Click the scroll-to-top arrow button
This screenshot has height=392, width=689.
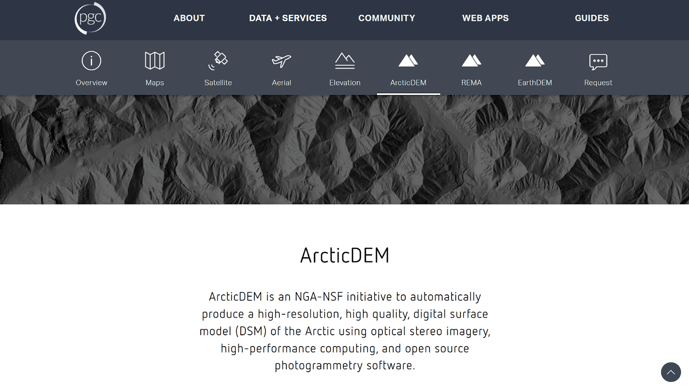[671, 372]
